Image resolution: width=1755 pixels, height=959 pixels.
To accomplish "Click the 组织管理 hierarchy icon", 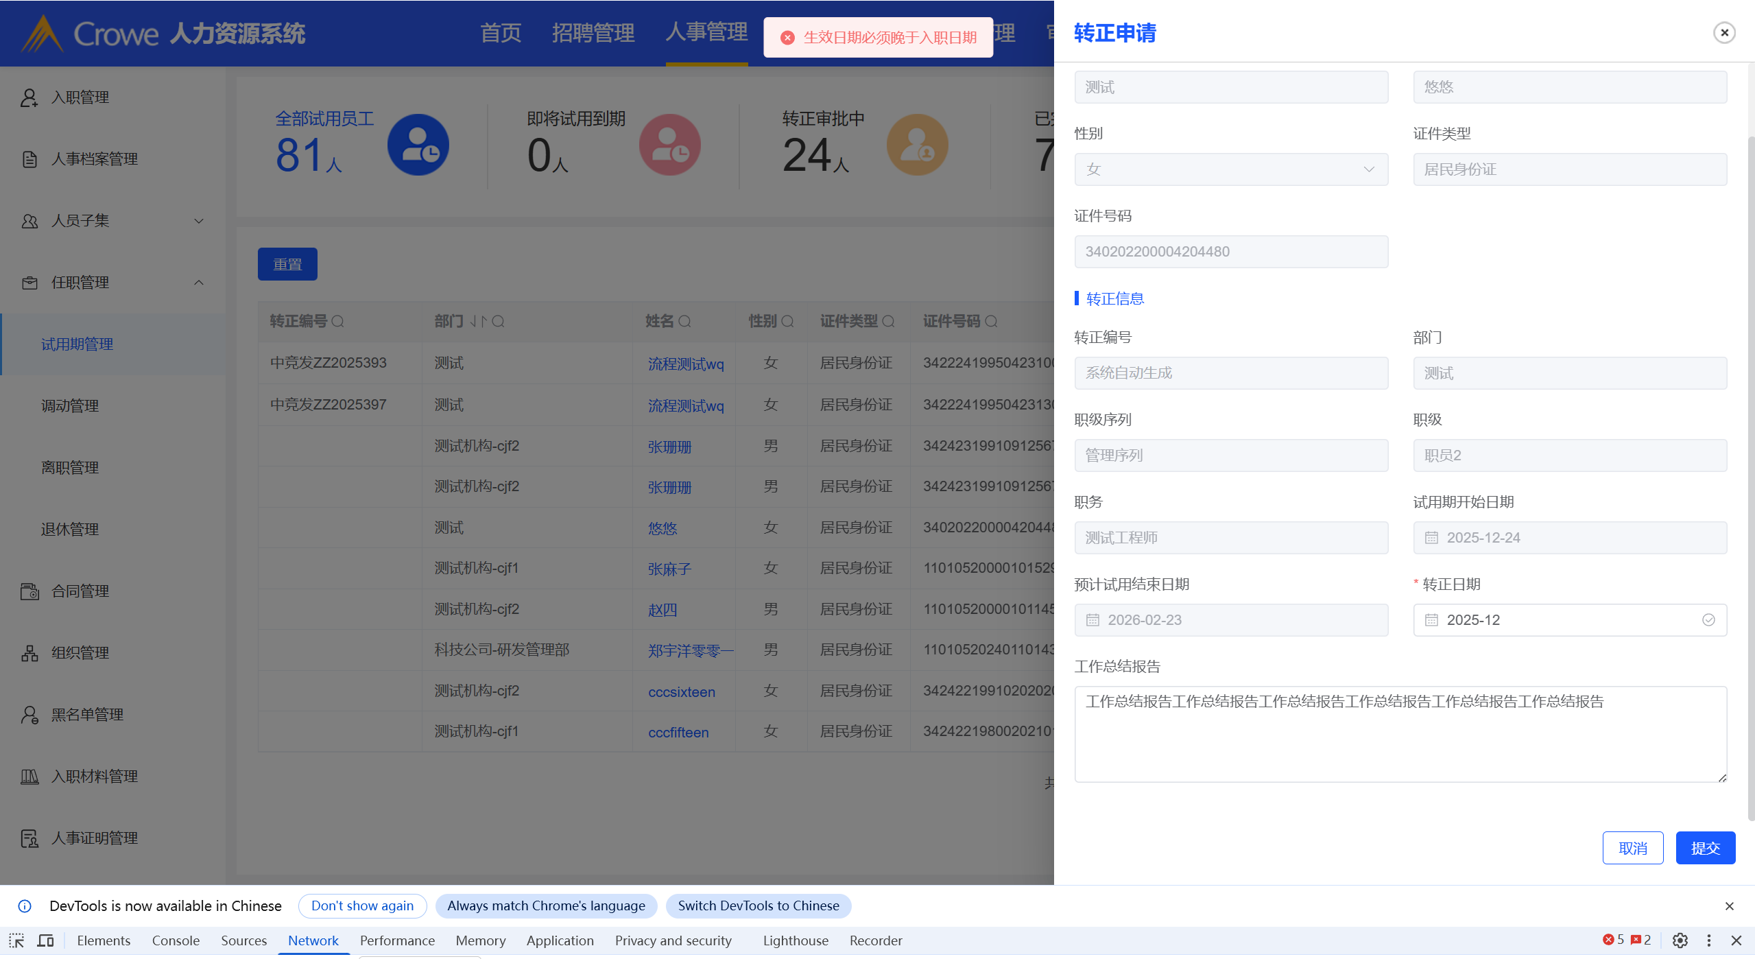I will tap(29, 653).
